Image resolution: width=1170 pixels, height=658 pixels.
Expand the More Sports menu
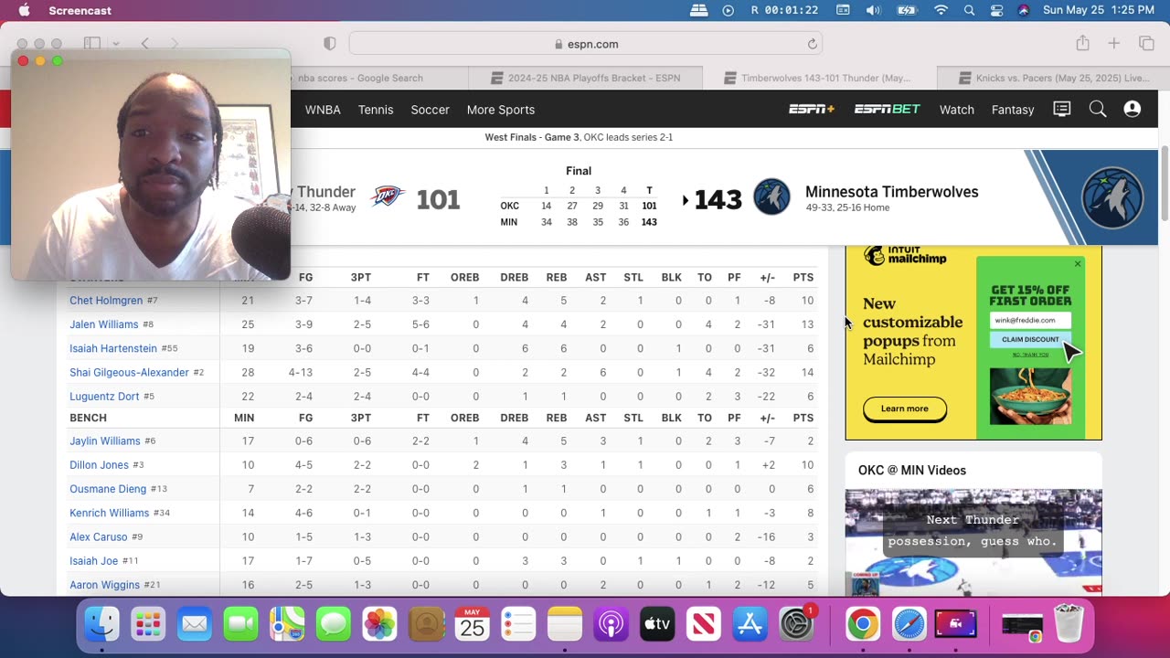tap(501, 110)
